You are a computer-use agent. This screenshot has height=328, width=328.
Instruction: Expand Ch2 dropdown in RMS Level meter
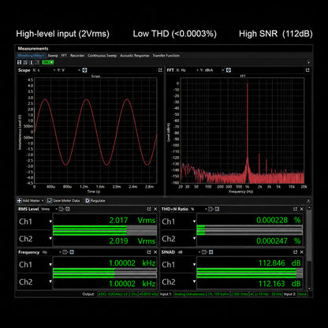click(x=50, y=238)
